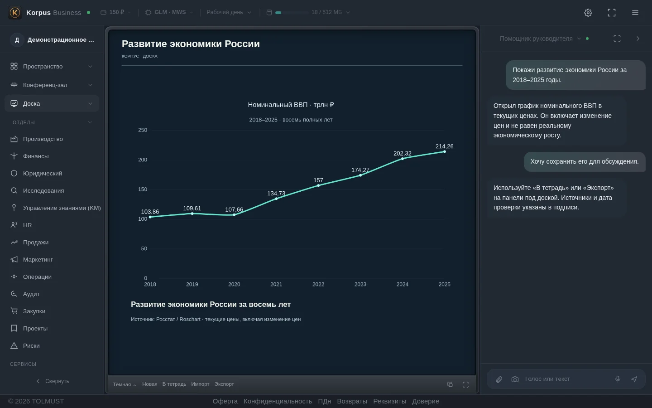
Task: Select the Доска menu item
Action: [x=52, y=104]
